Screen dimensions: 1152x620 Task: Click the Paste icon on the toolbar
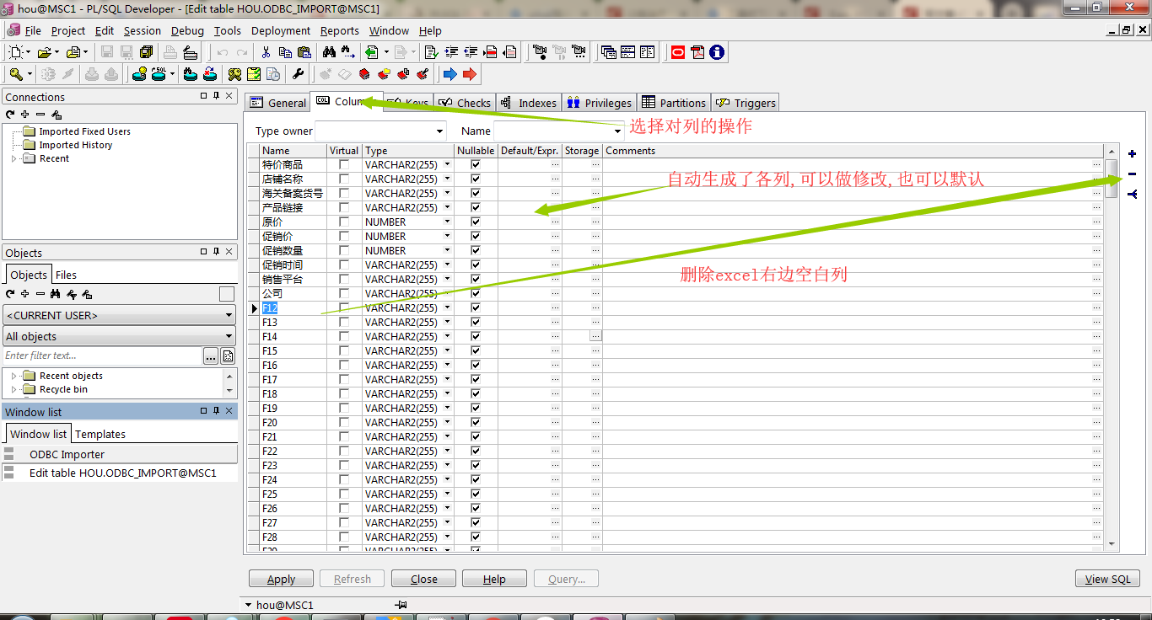[304, 51]
